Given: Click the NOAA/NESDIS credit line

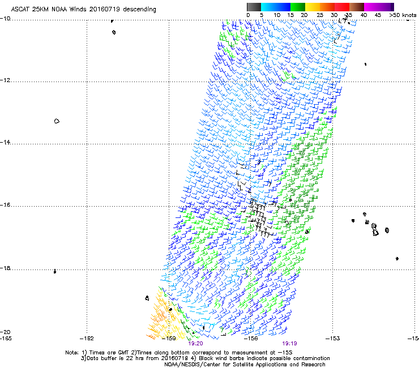Looking at the screenshot, I should [245, 365].
